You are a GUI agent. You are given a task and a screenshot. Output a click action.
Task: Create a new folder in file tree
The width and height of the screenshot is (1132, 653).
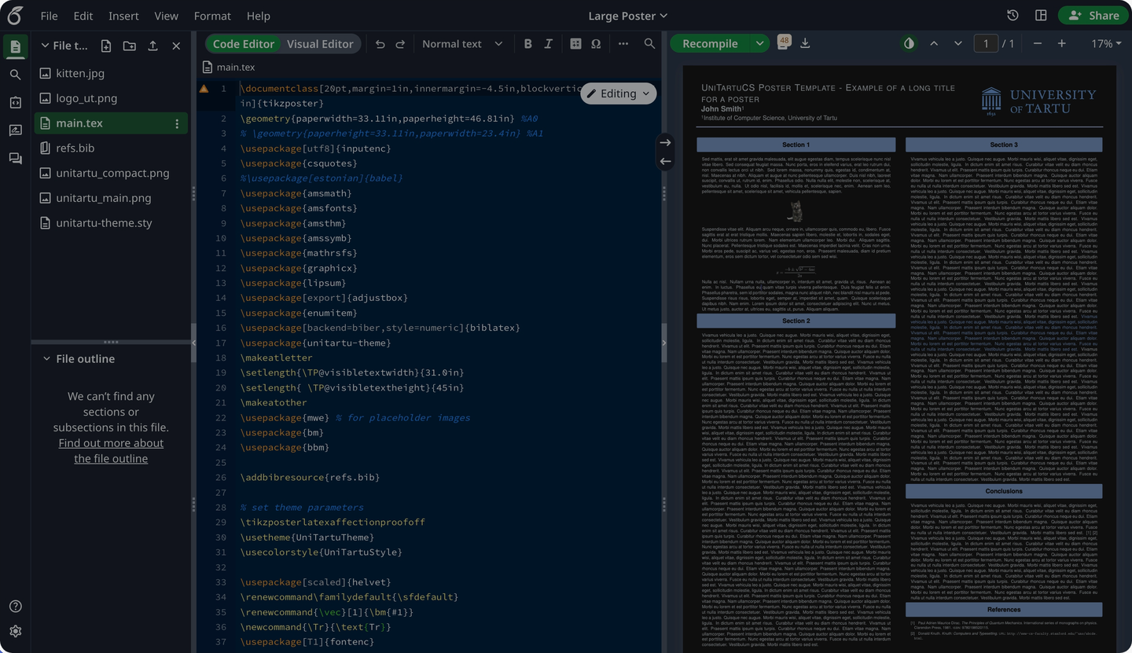[129, 46]
